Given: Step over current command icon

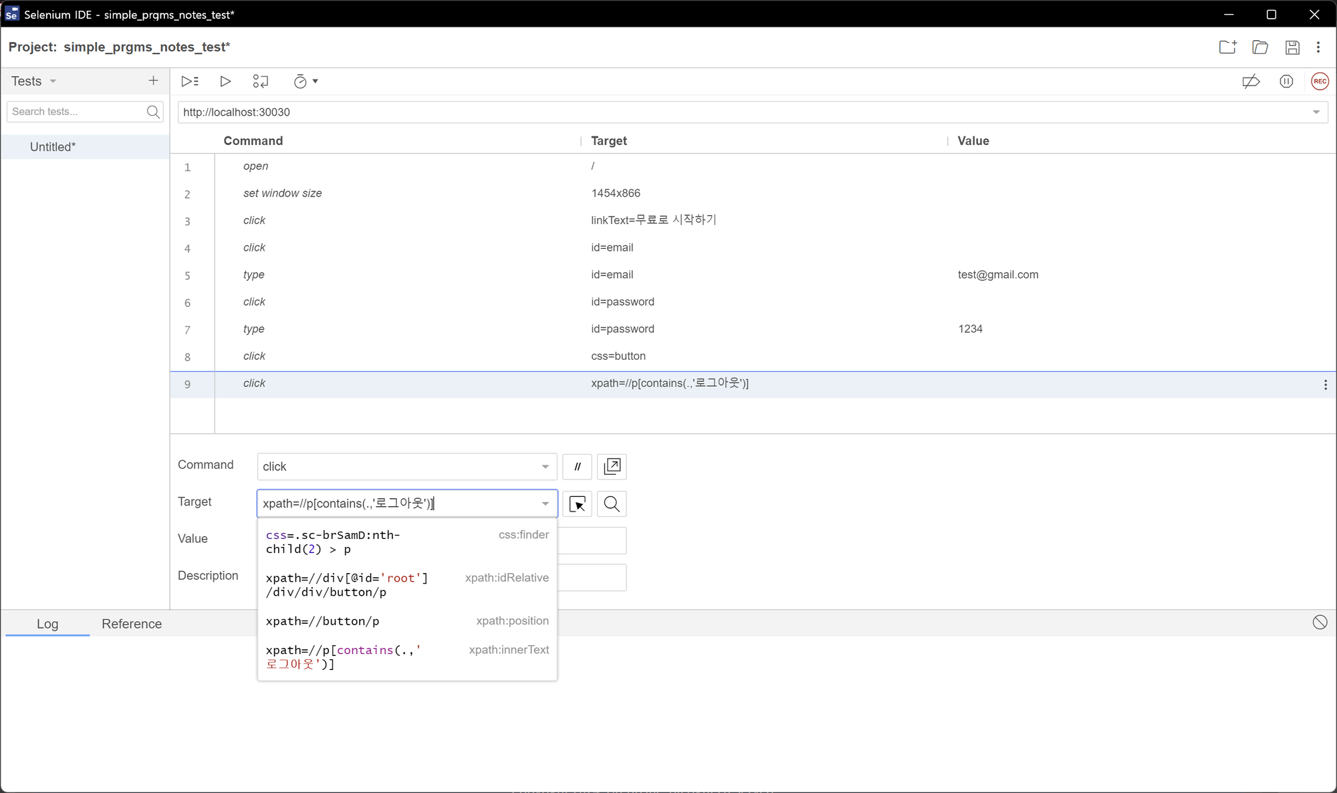Looking at the screenshot, I should 261,81.
